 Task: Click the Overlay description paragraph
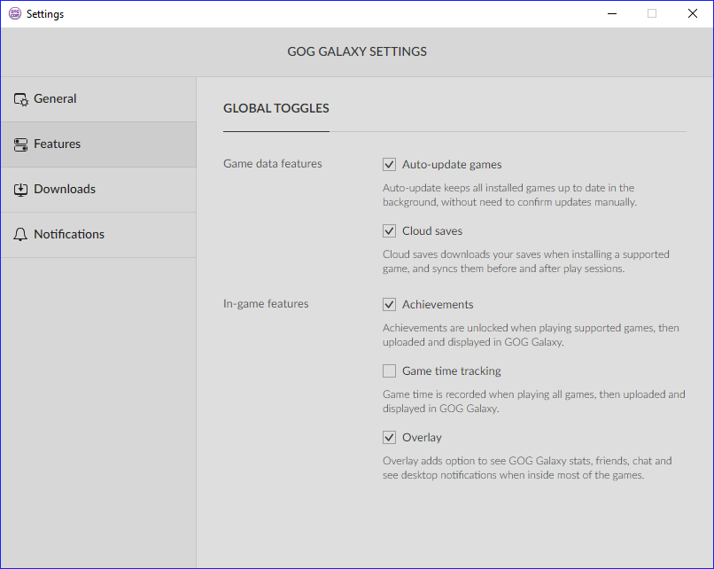pyautogui.click(x=527, y=468)
